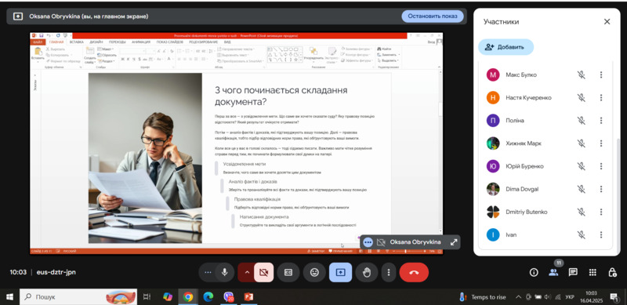
Task: Select ПОКАЗ СЛАЙДОВ tab in shared PowerPoint
Action: [170, 42]
